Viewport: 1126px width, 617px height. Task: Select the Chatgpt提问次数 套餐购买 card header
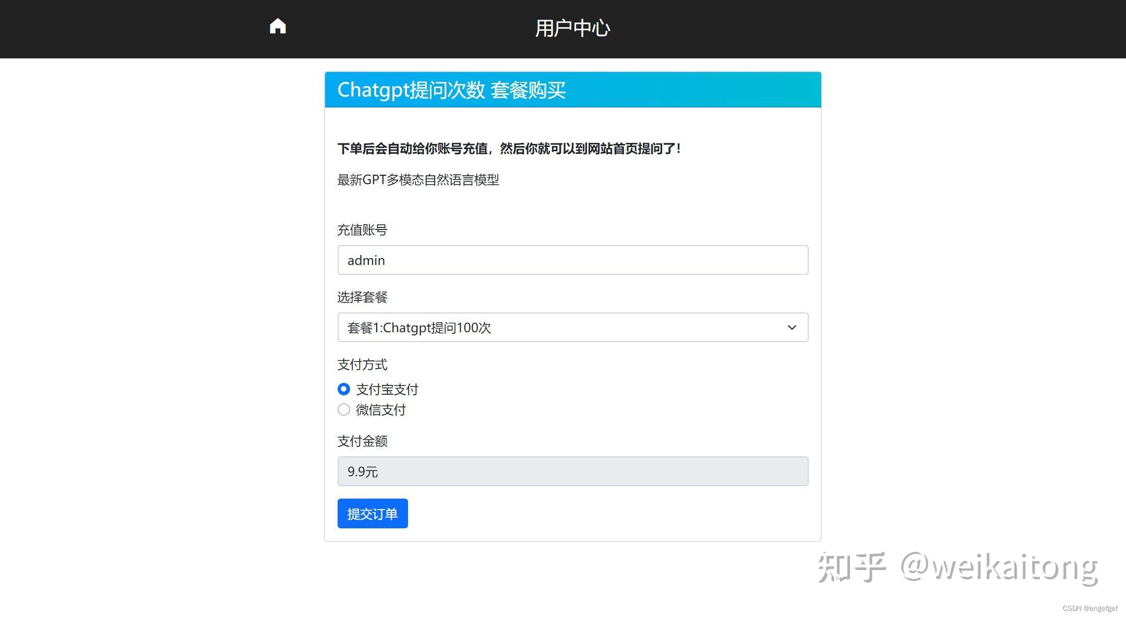point(452,90)
